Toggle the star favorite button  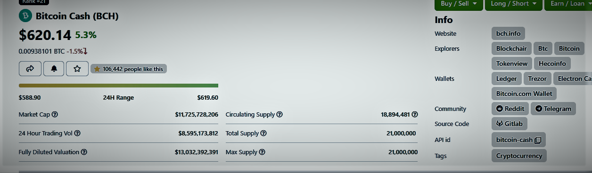(x=77, y=69)
